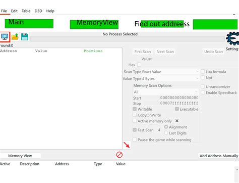
Task: Select the Alignment radio button
Action: click(166, 127)
